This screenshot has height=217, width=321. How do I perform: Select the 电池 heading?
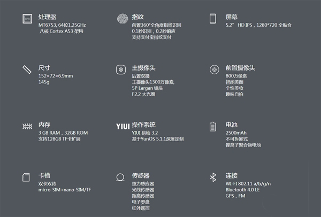(232, 125)
